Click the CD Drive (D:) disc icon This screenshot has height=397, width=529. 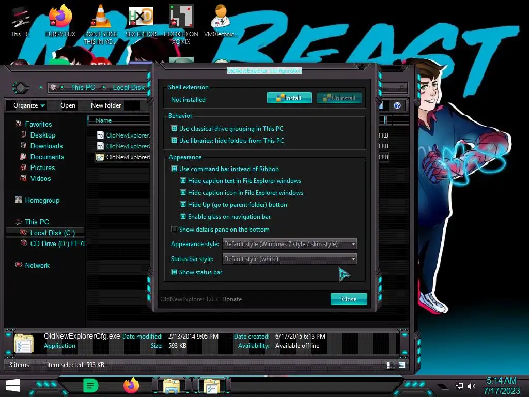[x=24, y=243]
